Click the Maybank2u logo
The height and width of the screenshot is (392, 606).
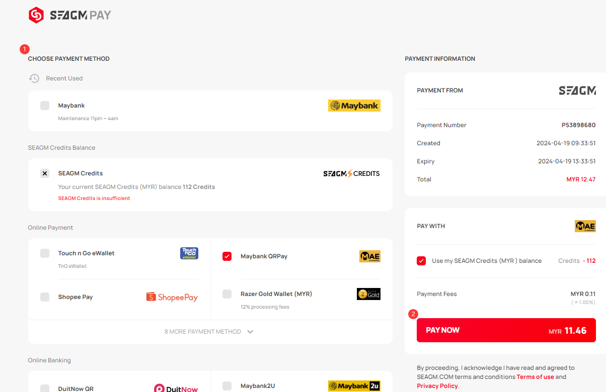click(x=354, y=386)
